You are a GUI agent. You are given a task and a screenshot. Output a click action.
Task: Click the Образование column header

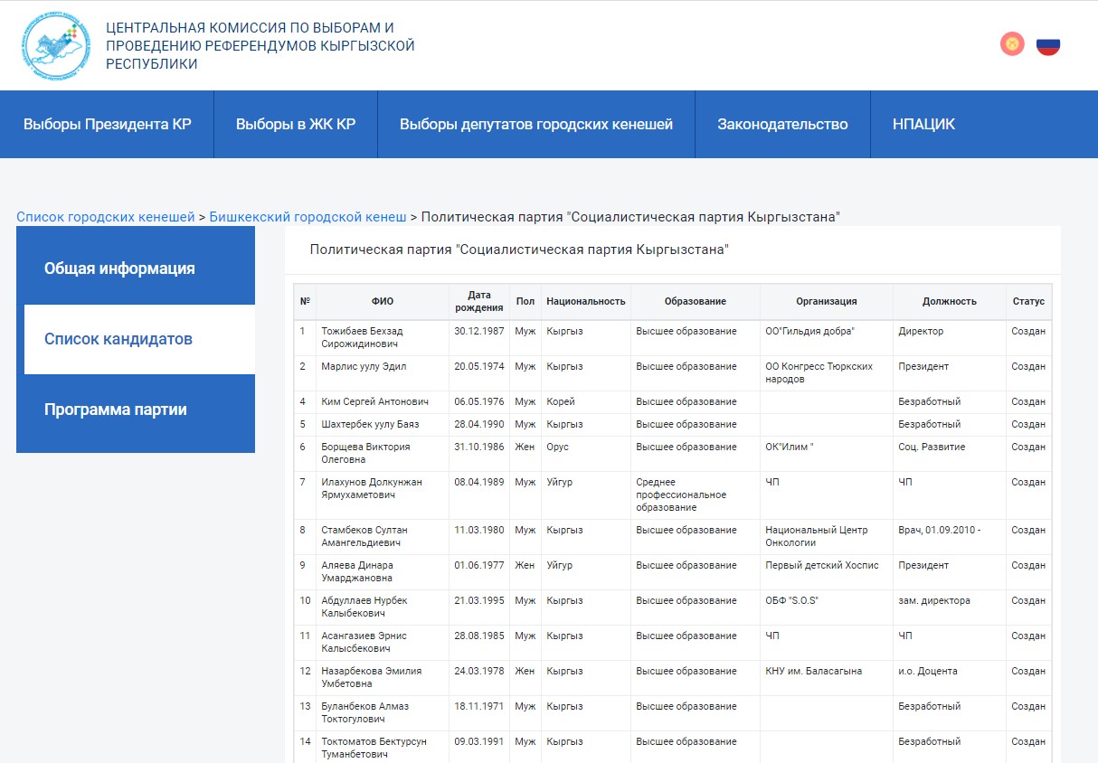[695, 301]
